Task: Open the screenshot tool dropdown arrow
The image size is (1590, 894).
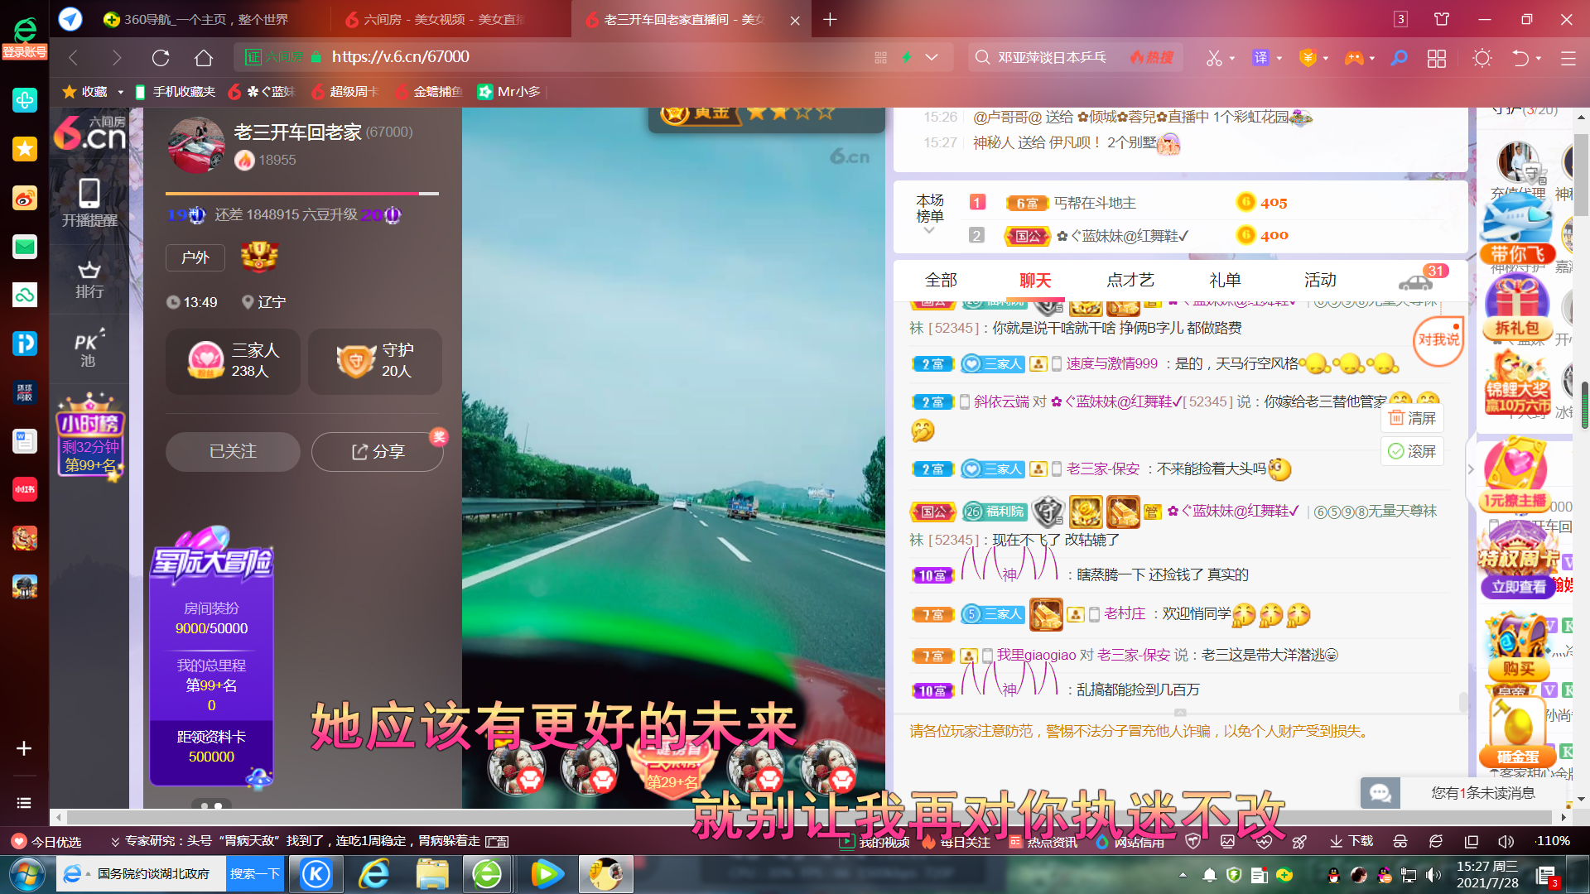Action: tap(1232, 58)
